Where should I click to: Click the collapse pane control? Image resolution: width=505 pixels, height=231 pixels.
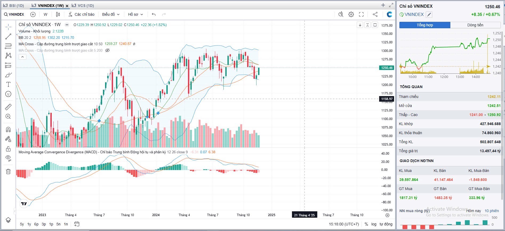[x=367, y=25]
